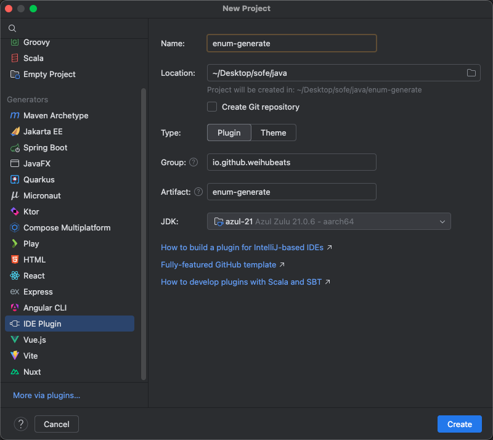The height and width of the screenshot is (440, 493).
Task: Click the 'Ktor' list label
Action: [31, 211]
